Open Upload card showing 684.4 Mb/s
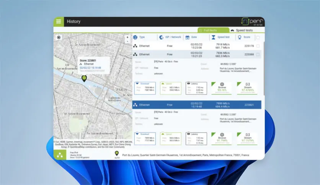Screen dimensions: 320x185 (171, 139)
